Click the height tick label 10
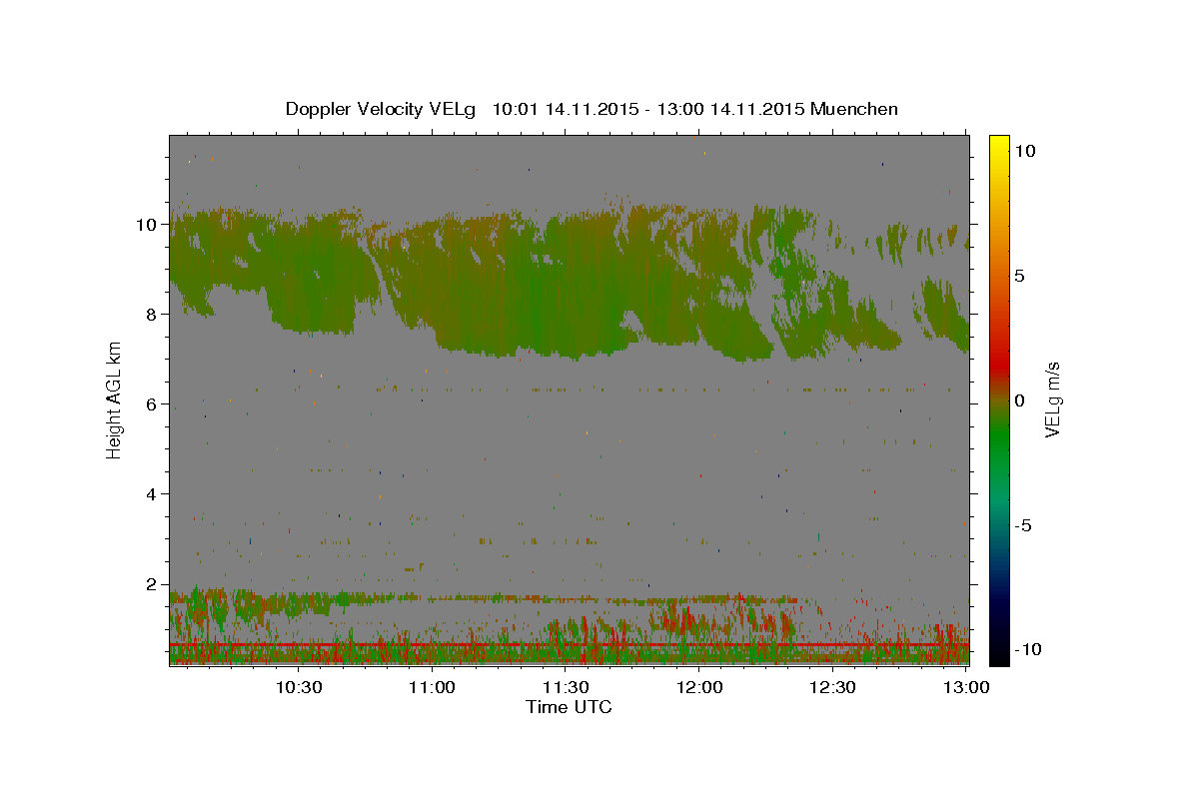 click(x=147, y=225)
